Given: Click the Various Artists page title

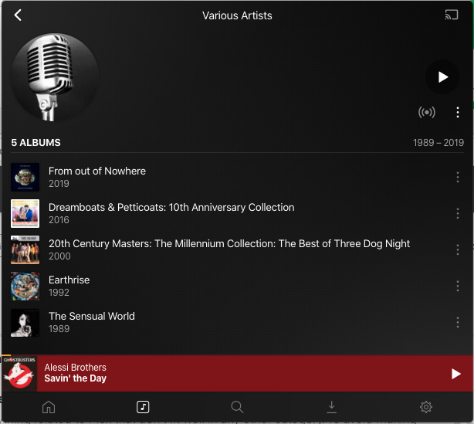Looking at the screenshot, I should pyautogui.click(x=237, y=15).
